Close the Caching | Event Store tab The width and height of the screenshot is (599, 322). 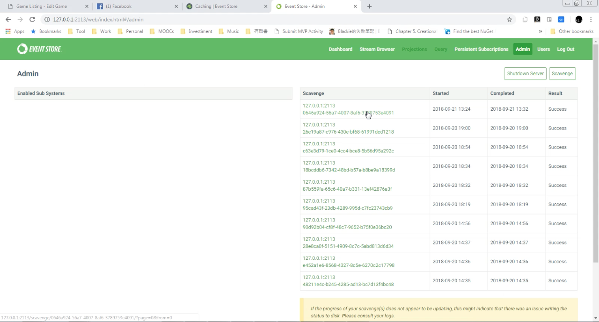click(x=265, y=7)
